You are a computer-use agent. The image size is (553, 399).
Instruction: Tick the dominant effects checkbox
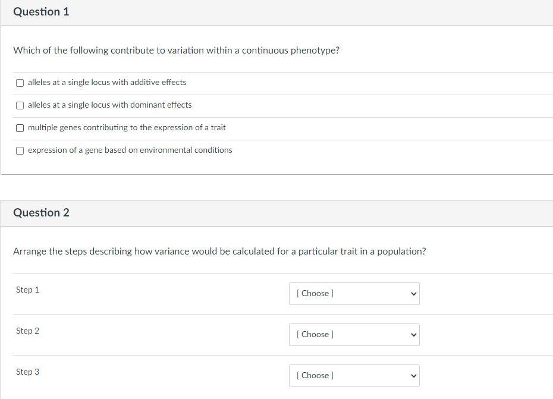point(20,105)
